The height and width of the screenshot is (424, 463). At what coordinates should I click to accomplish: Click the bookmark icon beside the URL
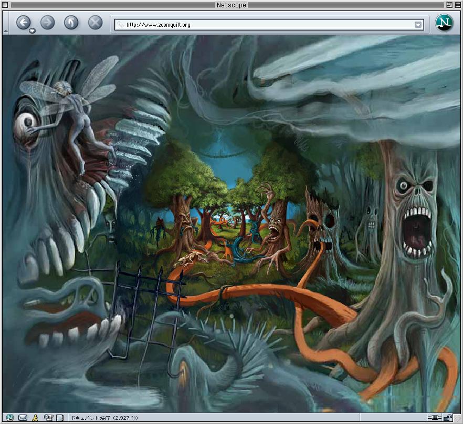(120, 25)
